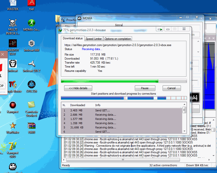Click the Proxifier horizontal scrollbar thumb
This screenshot has width=217, height=173.
123,160
